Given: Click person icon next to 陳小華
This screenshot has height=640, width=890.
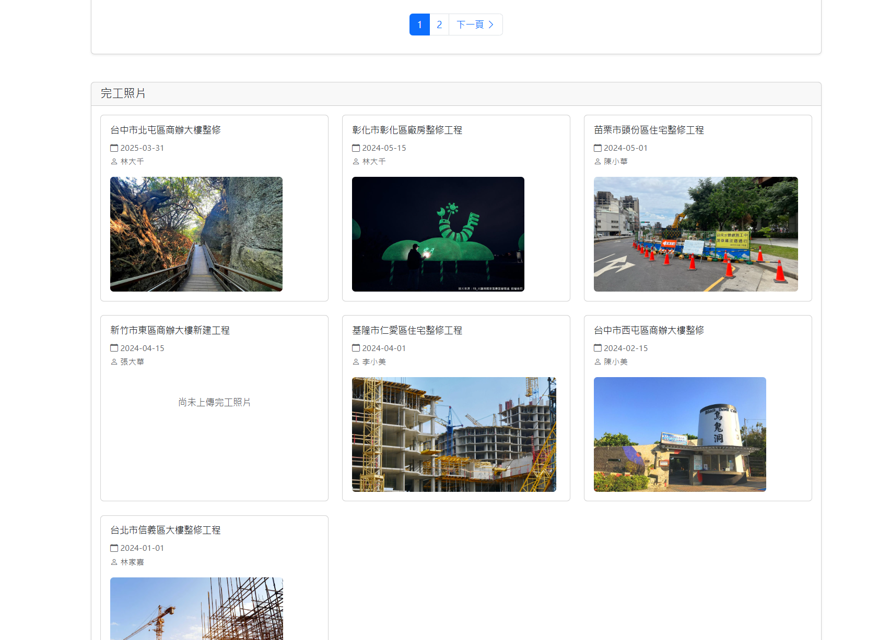Looking at the screenshot, I should tap(598, 161).
